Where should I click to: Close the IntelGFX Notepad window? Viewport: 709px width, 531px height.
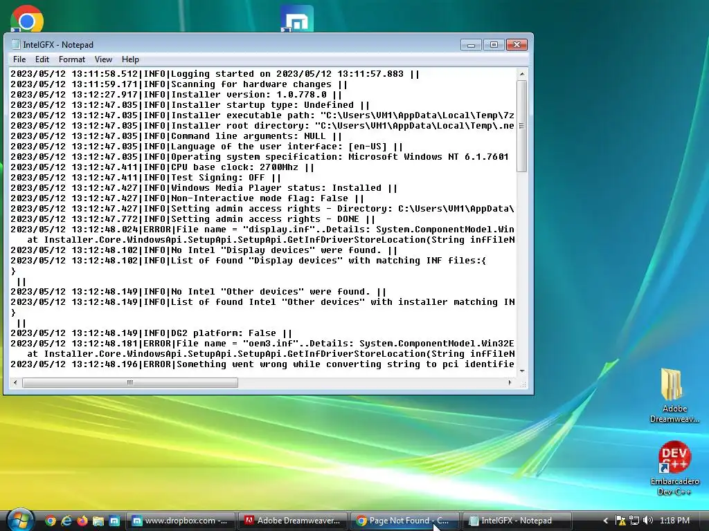517,45
